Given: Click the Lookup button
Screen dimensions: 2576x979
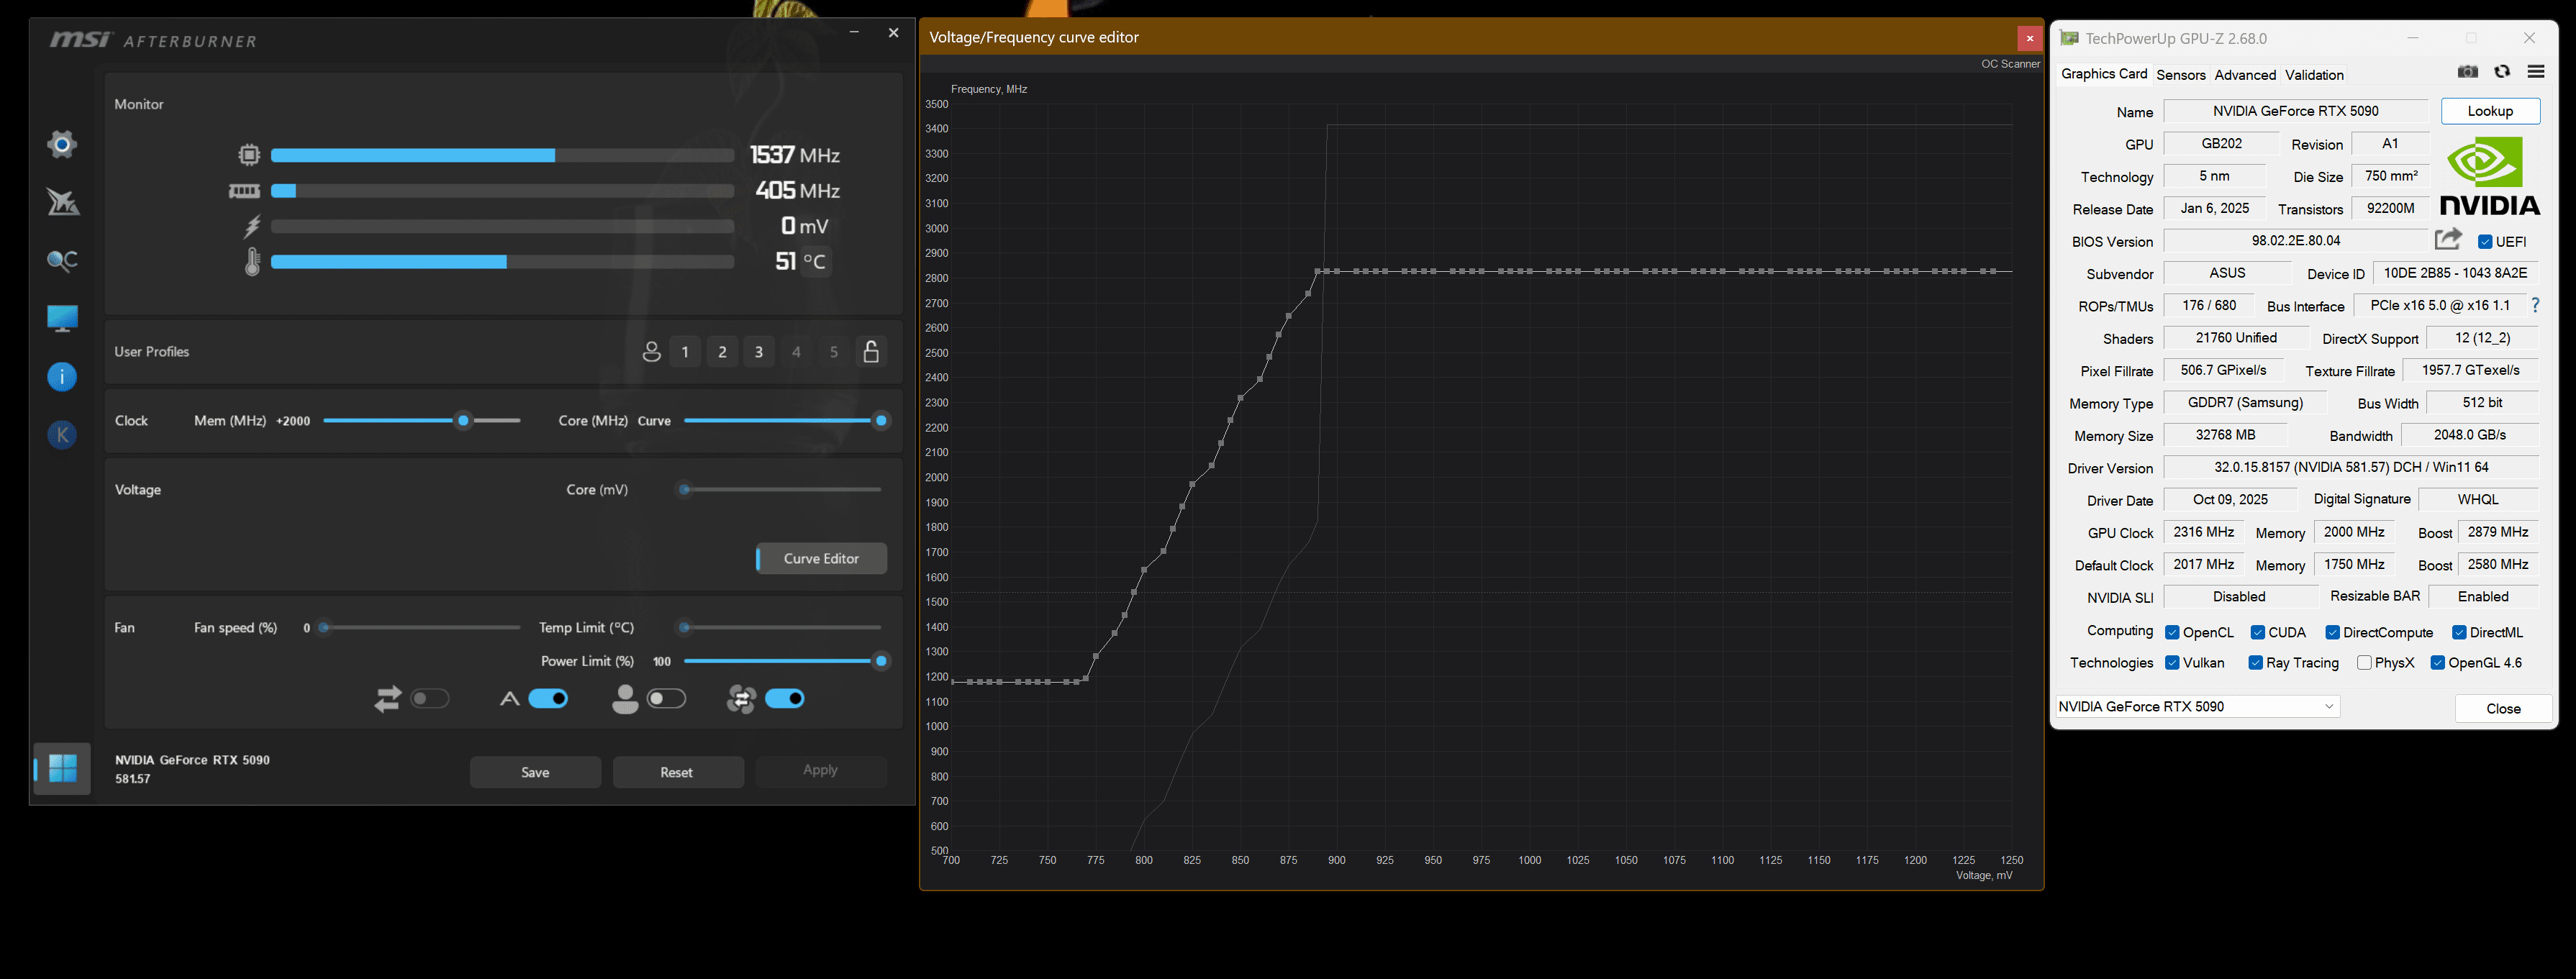Looking at the screenshot, I should [2490, 111].
